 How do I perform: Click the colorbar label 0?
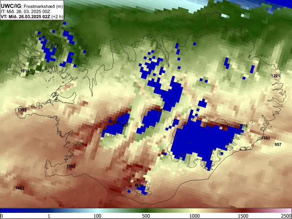point(2,216)
